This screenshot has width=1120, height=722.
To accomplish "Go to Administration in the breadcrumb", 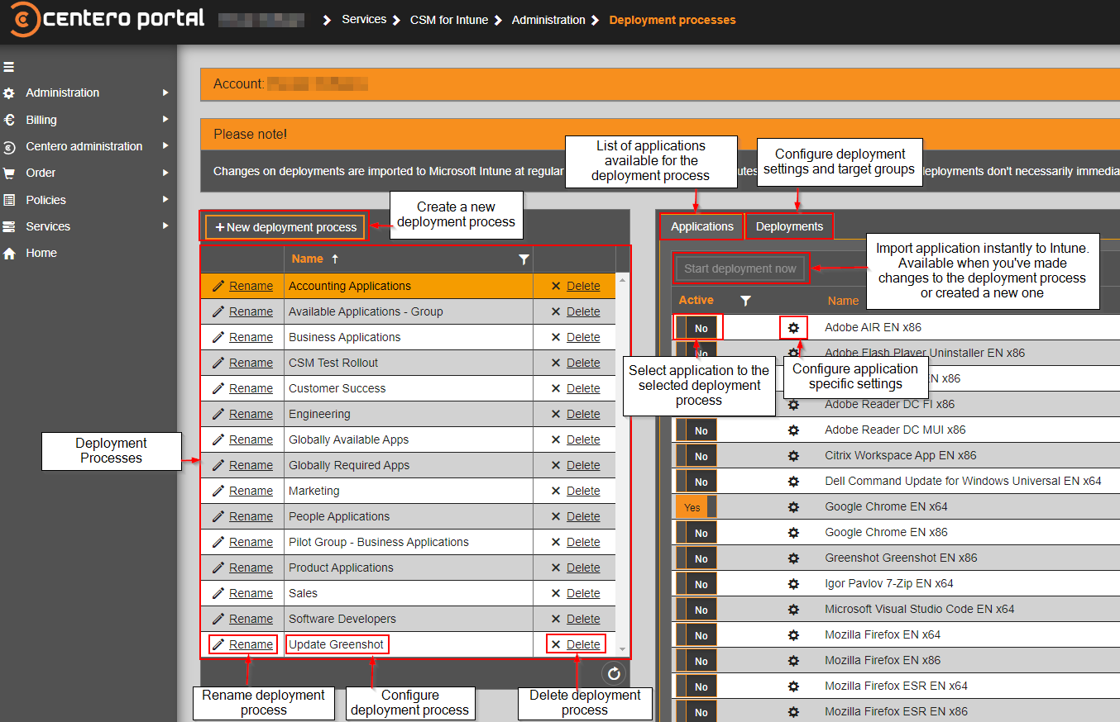I will [x=548, y=20].
